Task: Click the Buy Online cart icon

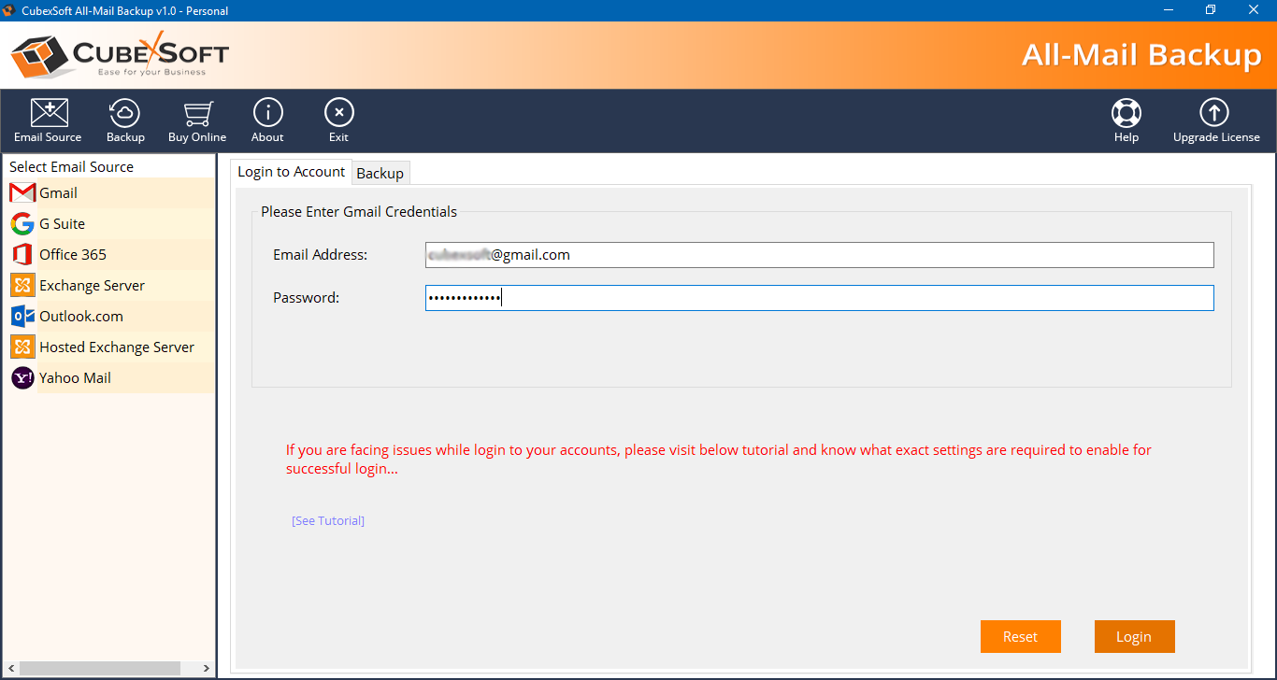Action: [x=197, y=114]
